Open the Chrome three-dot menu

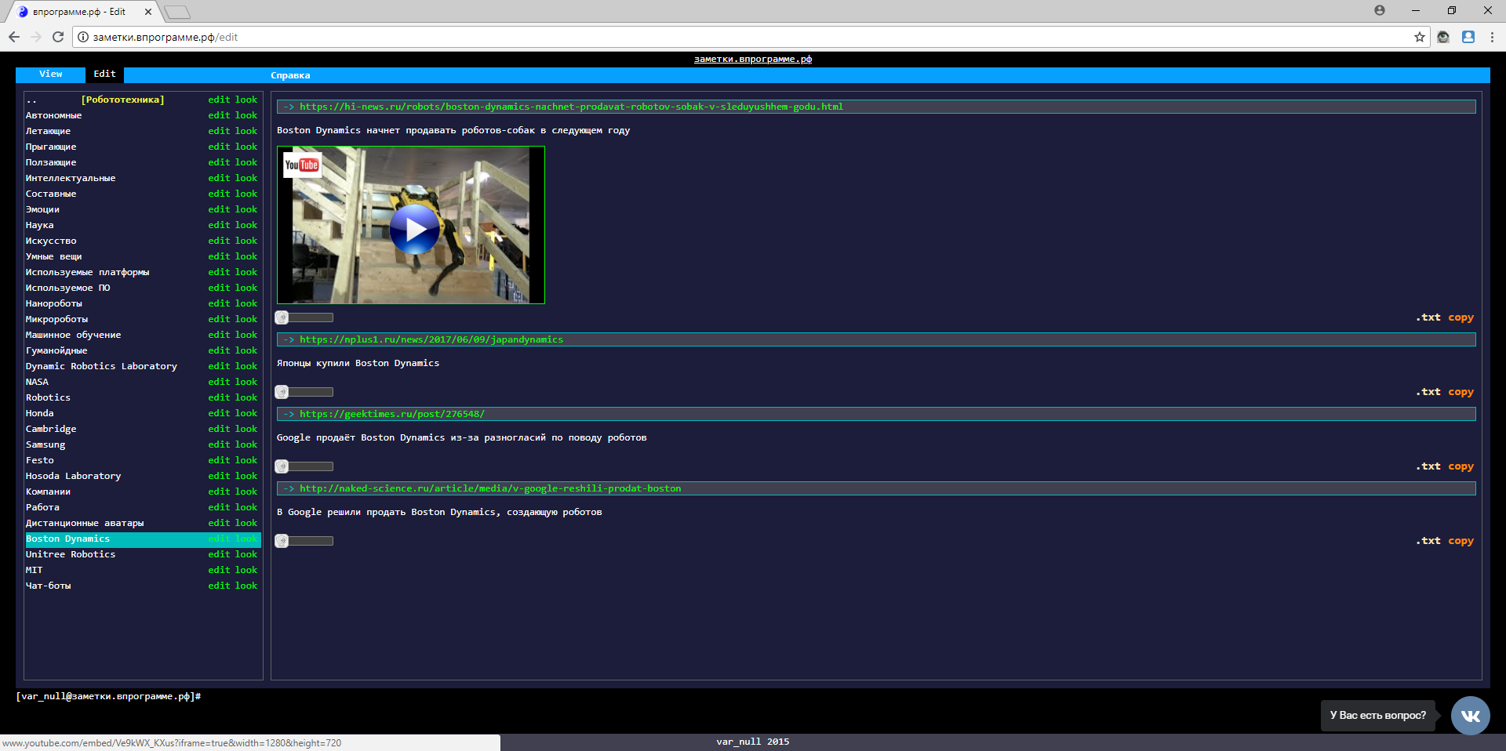[1492, 37]
